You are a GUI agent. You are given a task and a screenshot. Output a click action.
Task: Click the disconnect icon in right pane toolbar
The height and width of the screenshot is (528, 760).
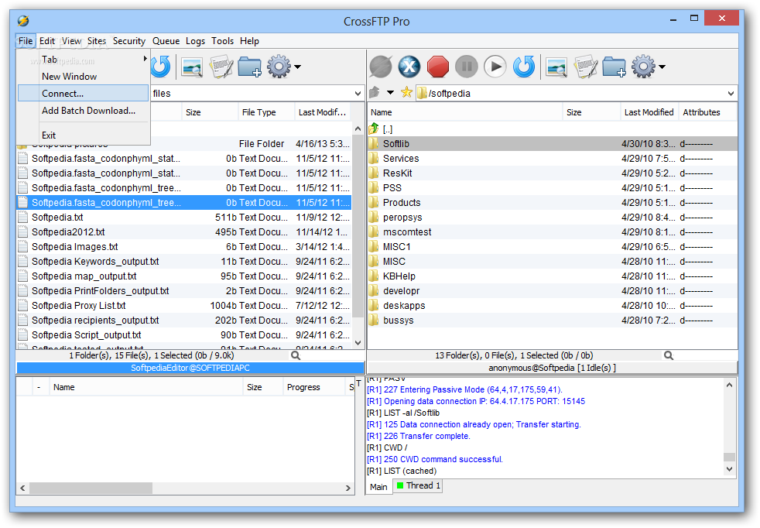coord(381,67)
